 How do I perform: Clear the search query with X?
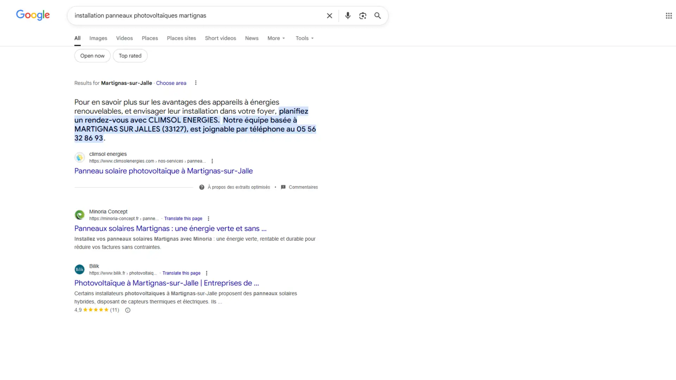[x=330, y=15]
